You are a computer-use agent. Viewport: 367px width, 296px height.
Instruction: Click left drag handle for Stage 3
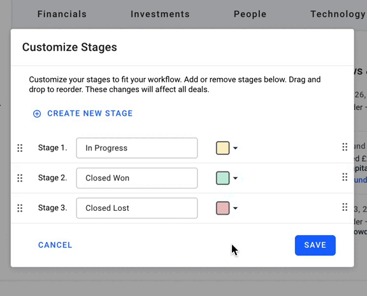click(20, 208)
